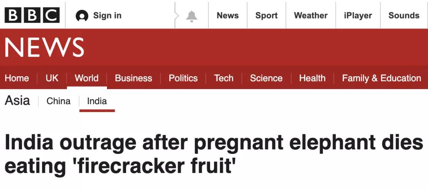Open the Weather section
428x190 pixels.
pos(311,15)
